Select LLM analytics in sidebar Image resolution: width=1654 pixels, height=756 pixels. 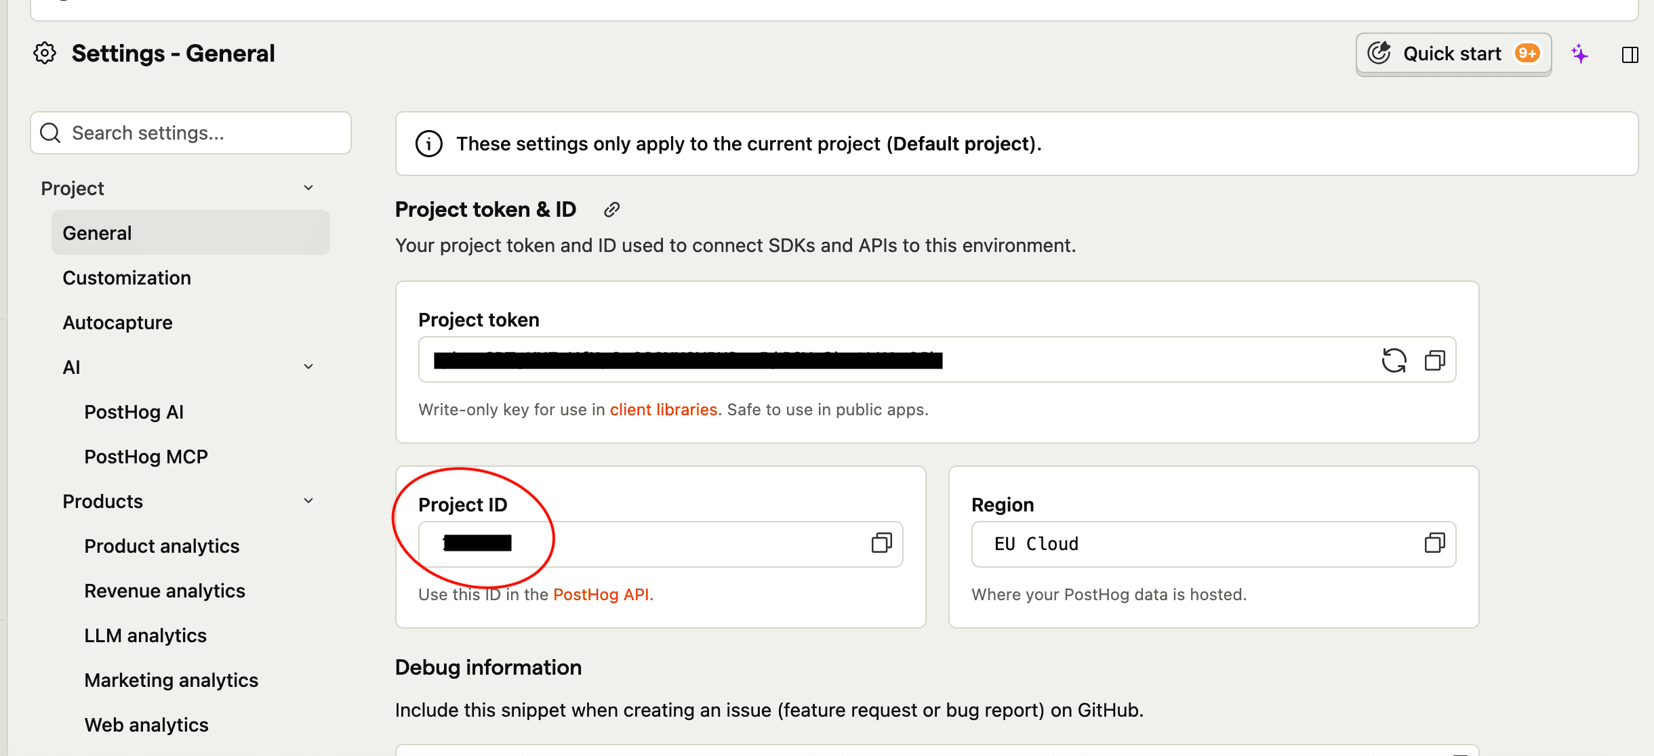point(145,635)
